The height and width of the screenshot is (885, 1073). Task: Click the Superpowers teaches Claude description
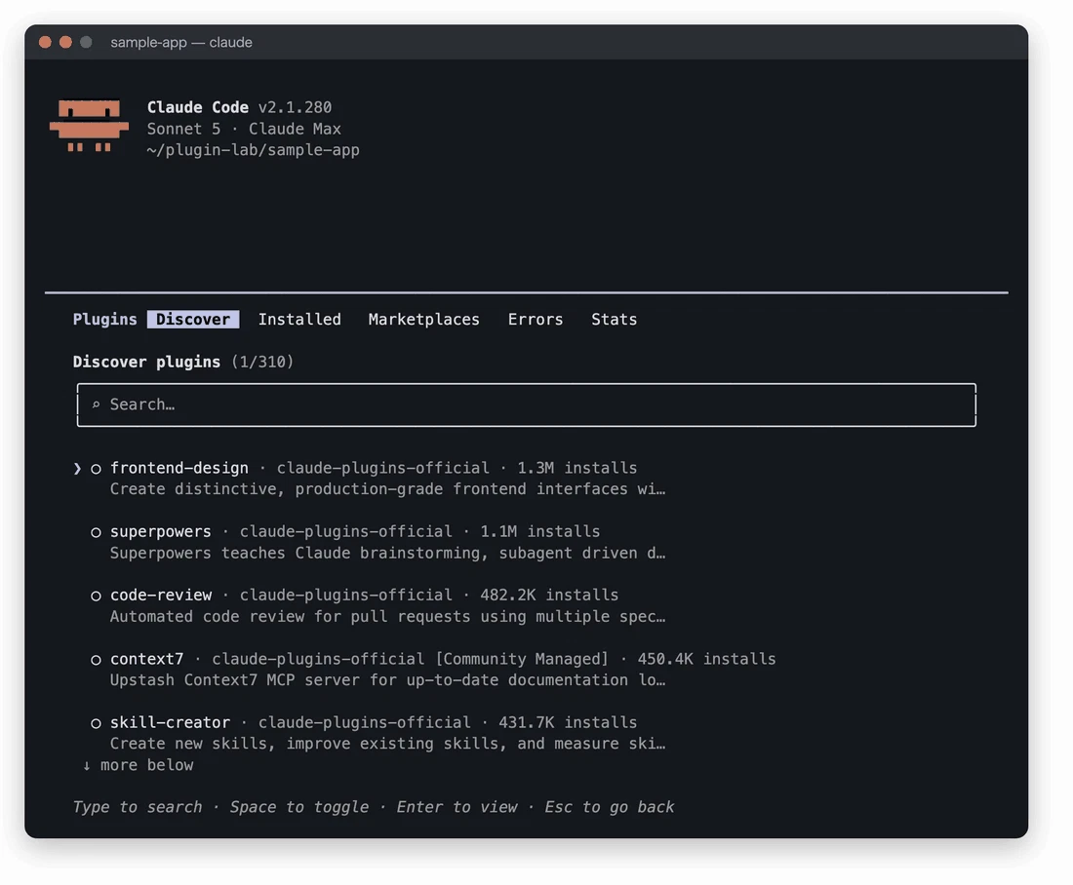387,553
